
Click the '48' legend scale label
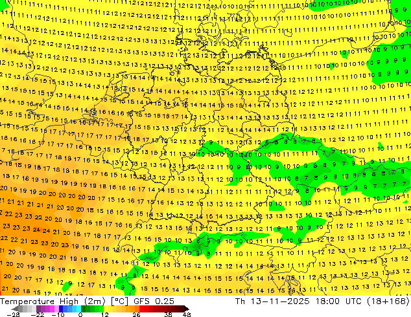coord(187,314)
